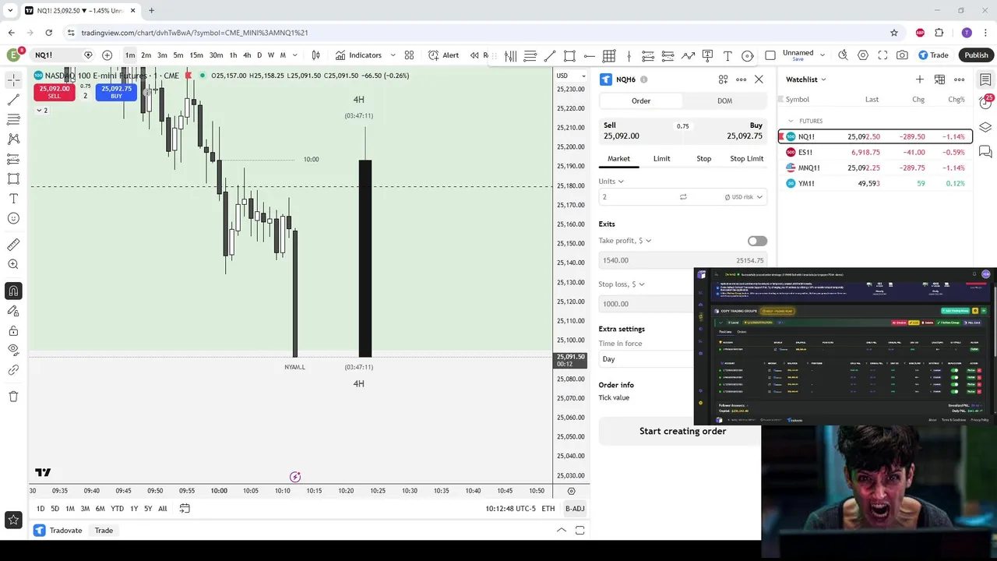The image size is (997, 561).
Task: Select ES1! row in the watchlist
Action: tap(875, 153)
